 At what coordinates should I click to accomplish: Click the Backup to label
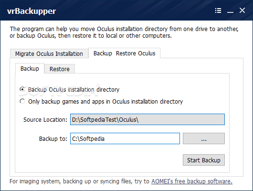pos(53,138)
